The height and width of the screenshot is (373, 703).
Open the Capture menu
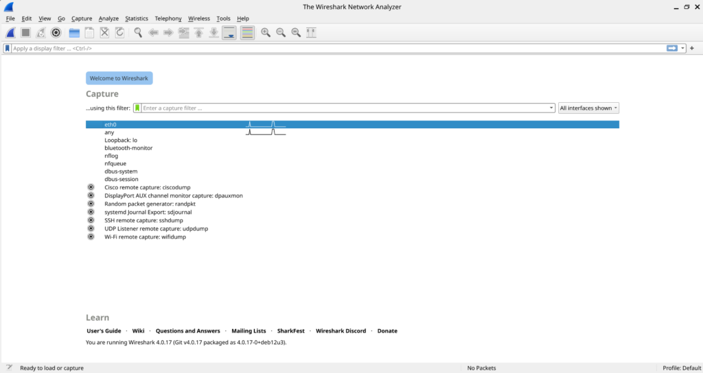[82, 19]
